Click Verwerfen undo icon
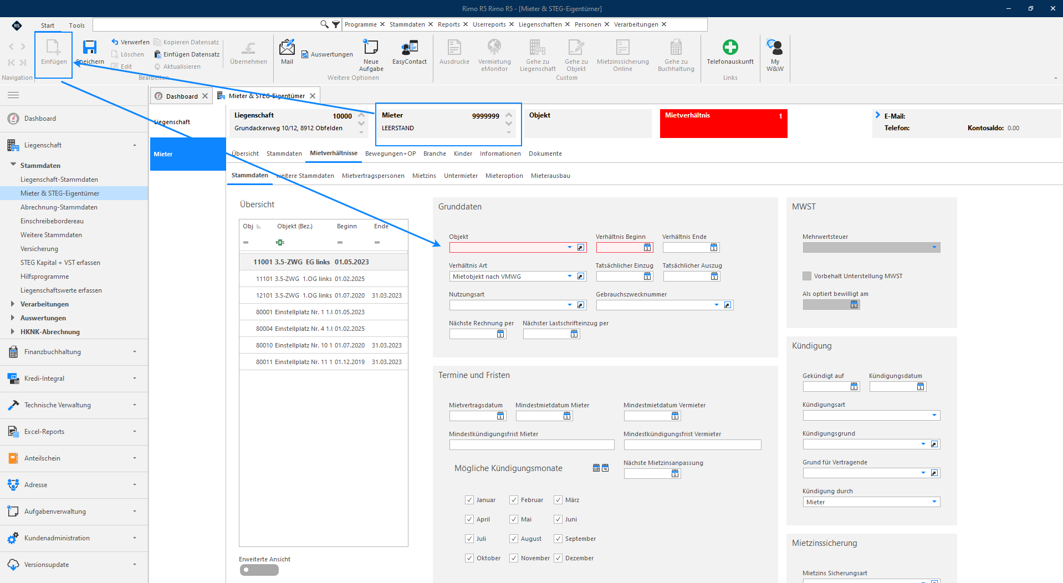 tap(115, 42)
